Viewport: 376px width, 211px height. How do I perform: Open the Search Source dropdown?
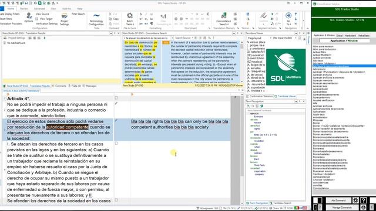[192, 38]
